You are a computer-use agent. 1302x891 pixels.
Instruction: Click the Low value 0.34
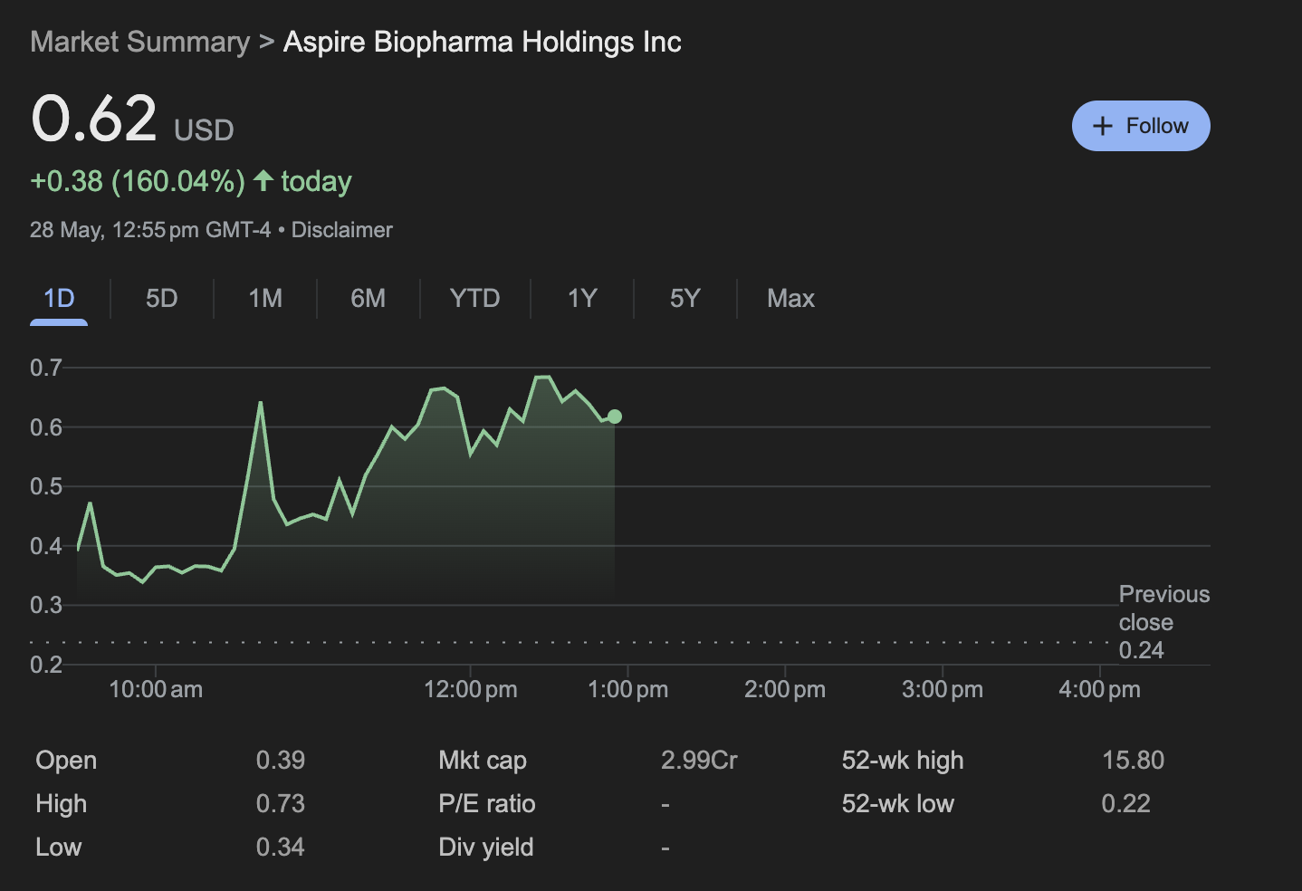tap(281, 847)
